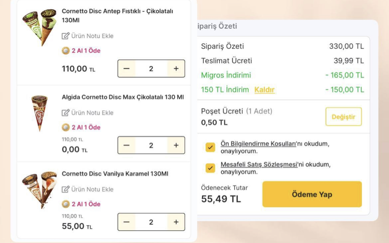Click coin icon on Disc Max offer
Screen dimensions: 389x243
(66, 127)
